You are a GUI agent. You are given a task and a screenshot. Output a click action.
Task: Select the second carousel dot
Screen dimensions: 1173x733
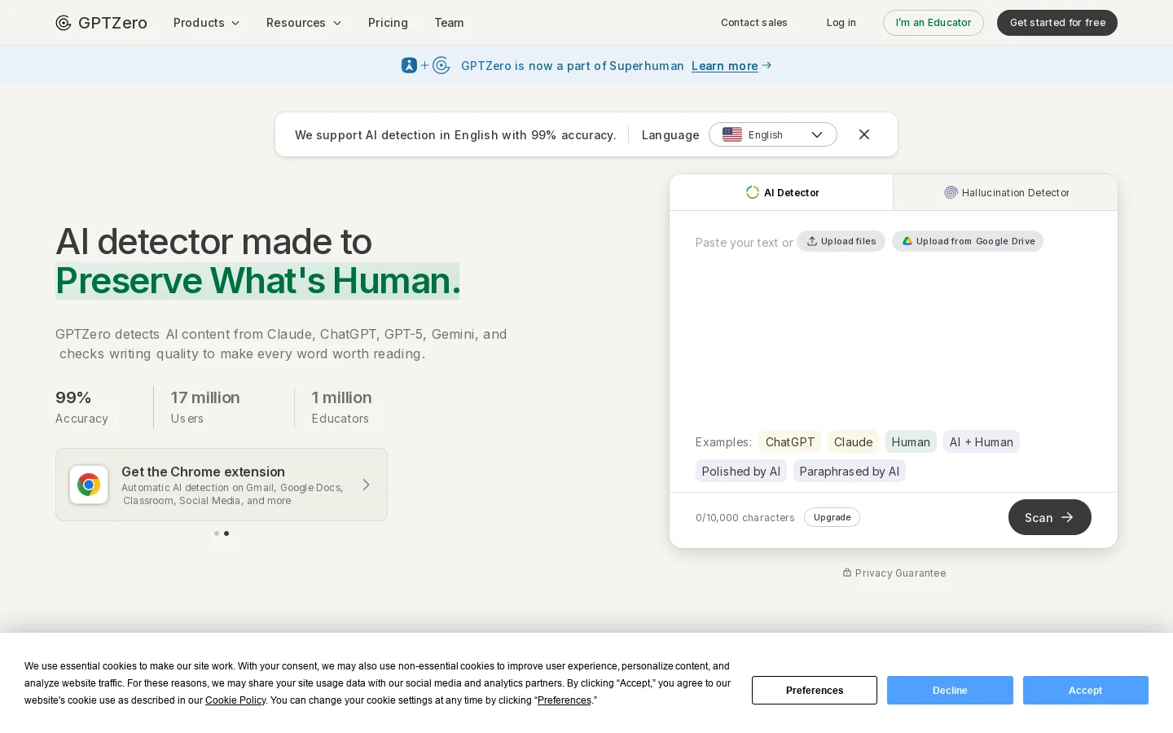(x=226, y=533)
